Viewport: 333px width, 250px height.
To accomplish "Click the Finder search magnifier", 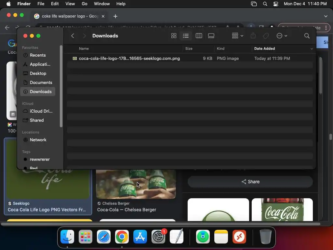I will 307,36.
